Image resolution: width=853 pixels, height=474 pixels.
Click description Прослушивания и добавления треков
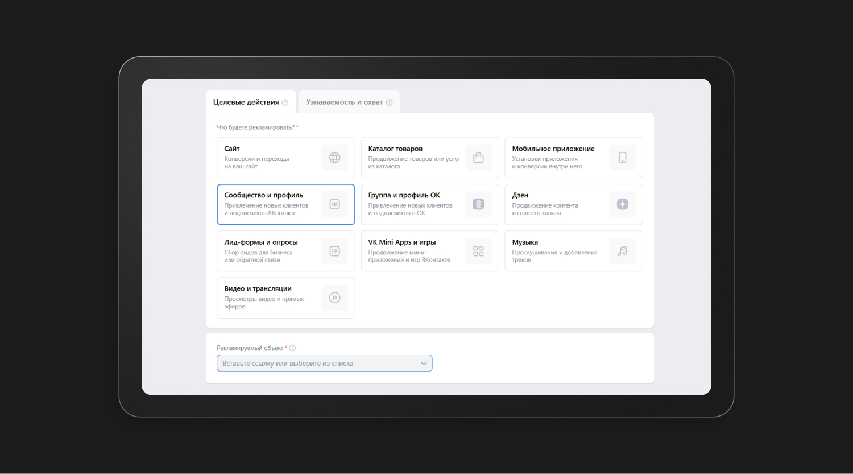tap(555, 256)
